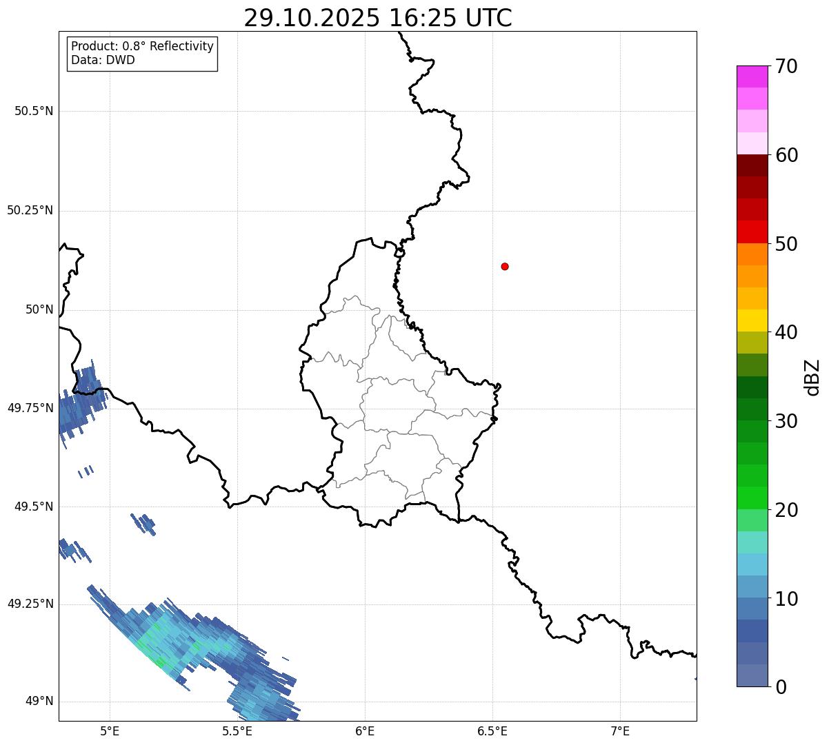Click the colorbar 30 tick label
829x745 pixels.
pos(786,421)
